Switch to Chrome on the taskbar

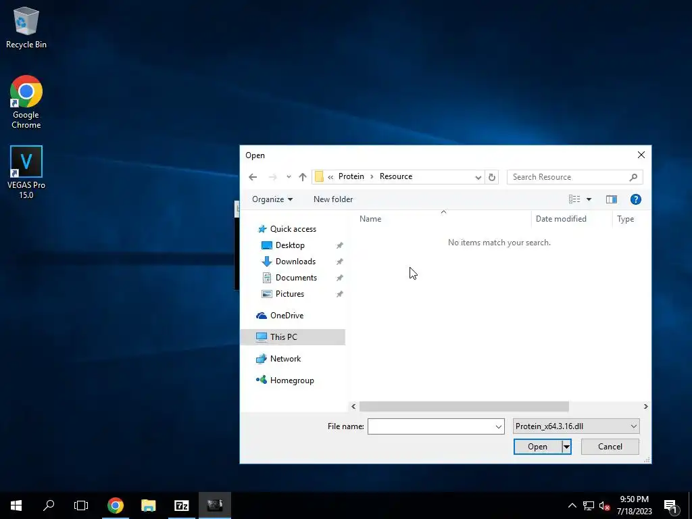115,505
